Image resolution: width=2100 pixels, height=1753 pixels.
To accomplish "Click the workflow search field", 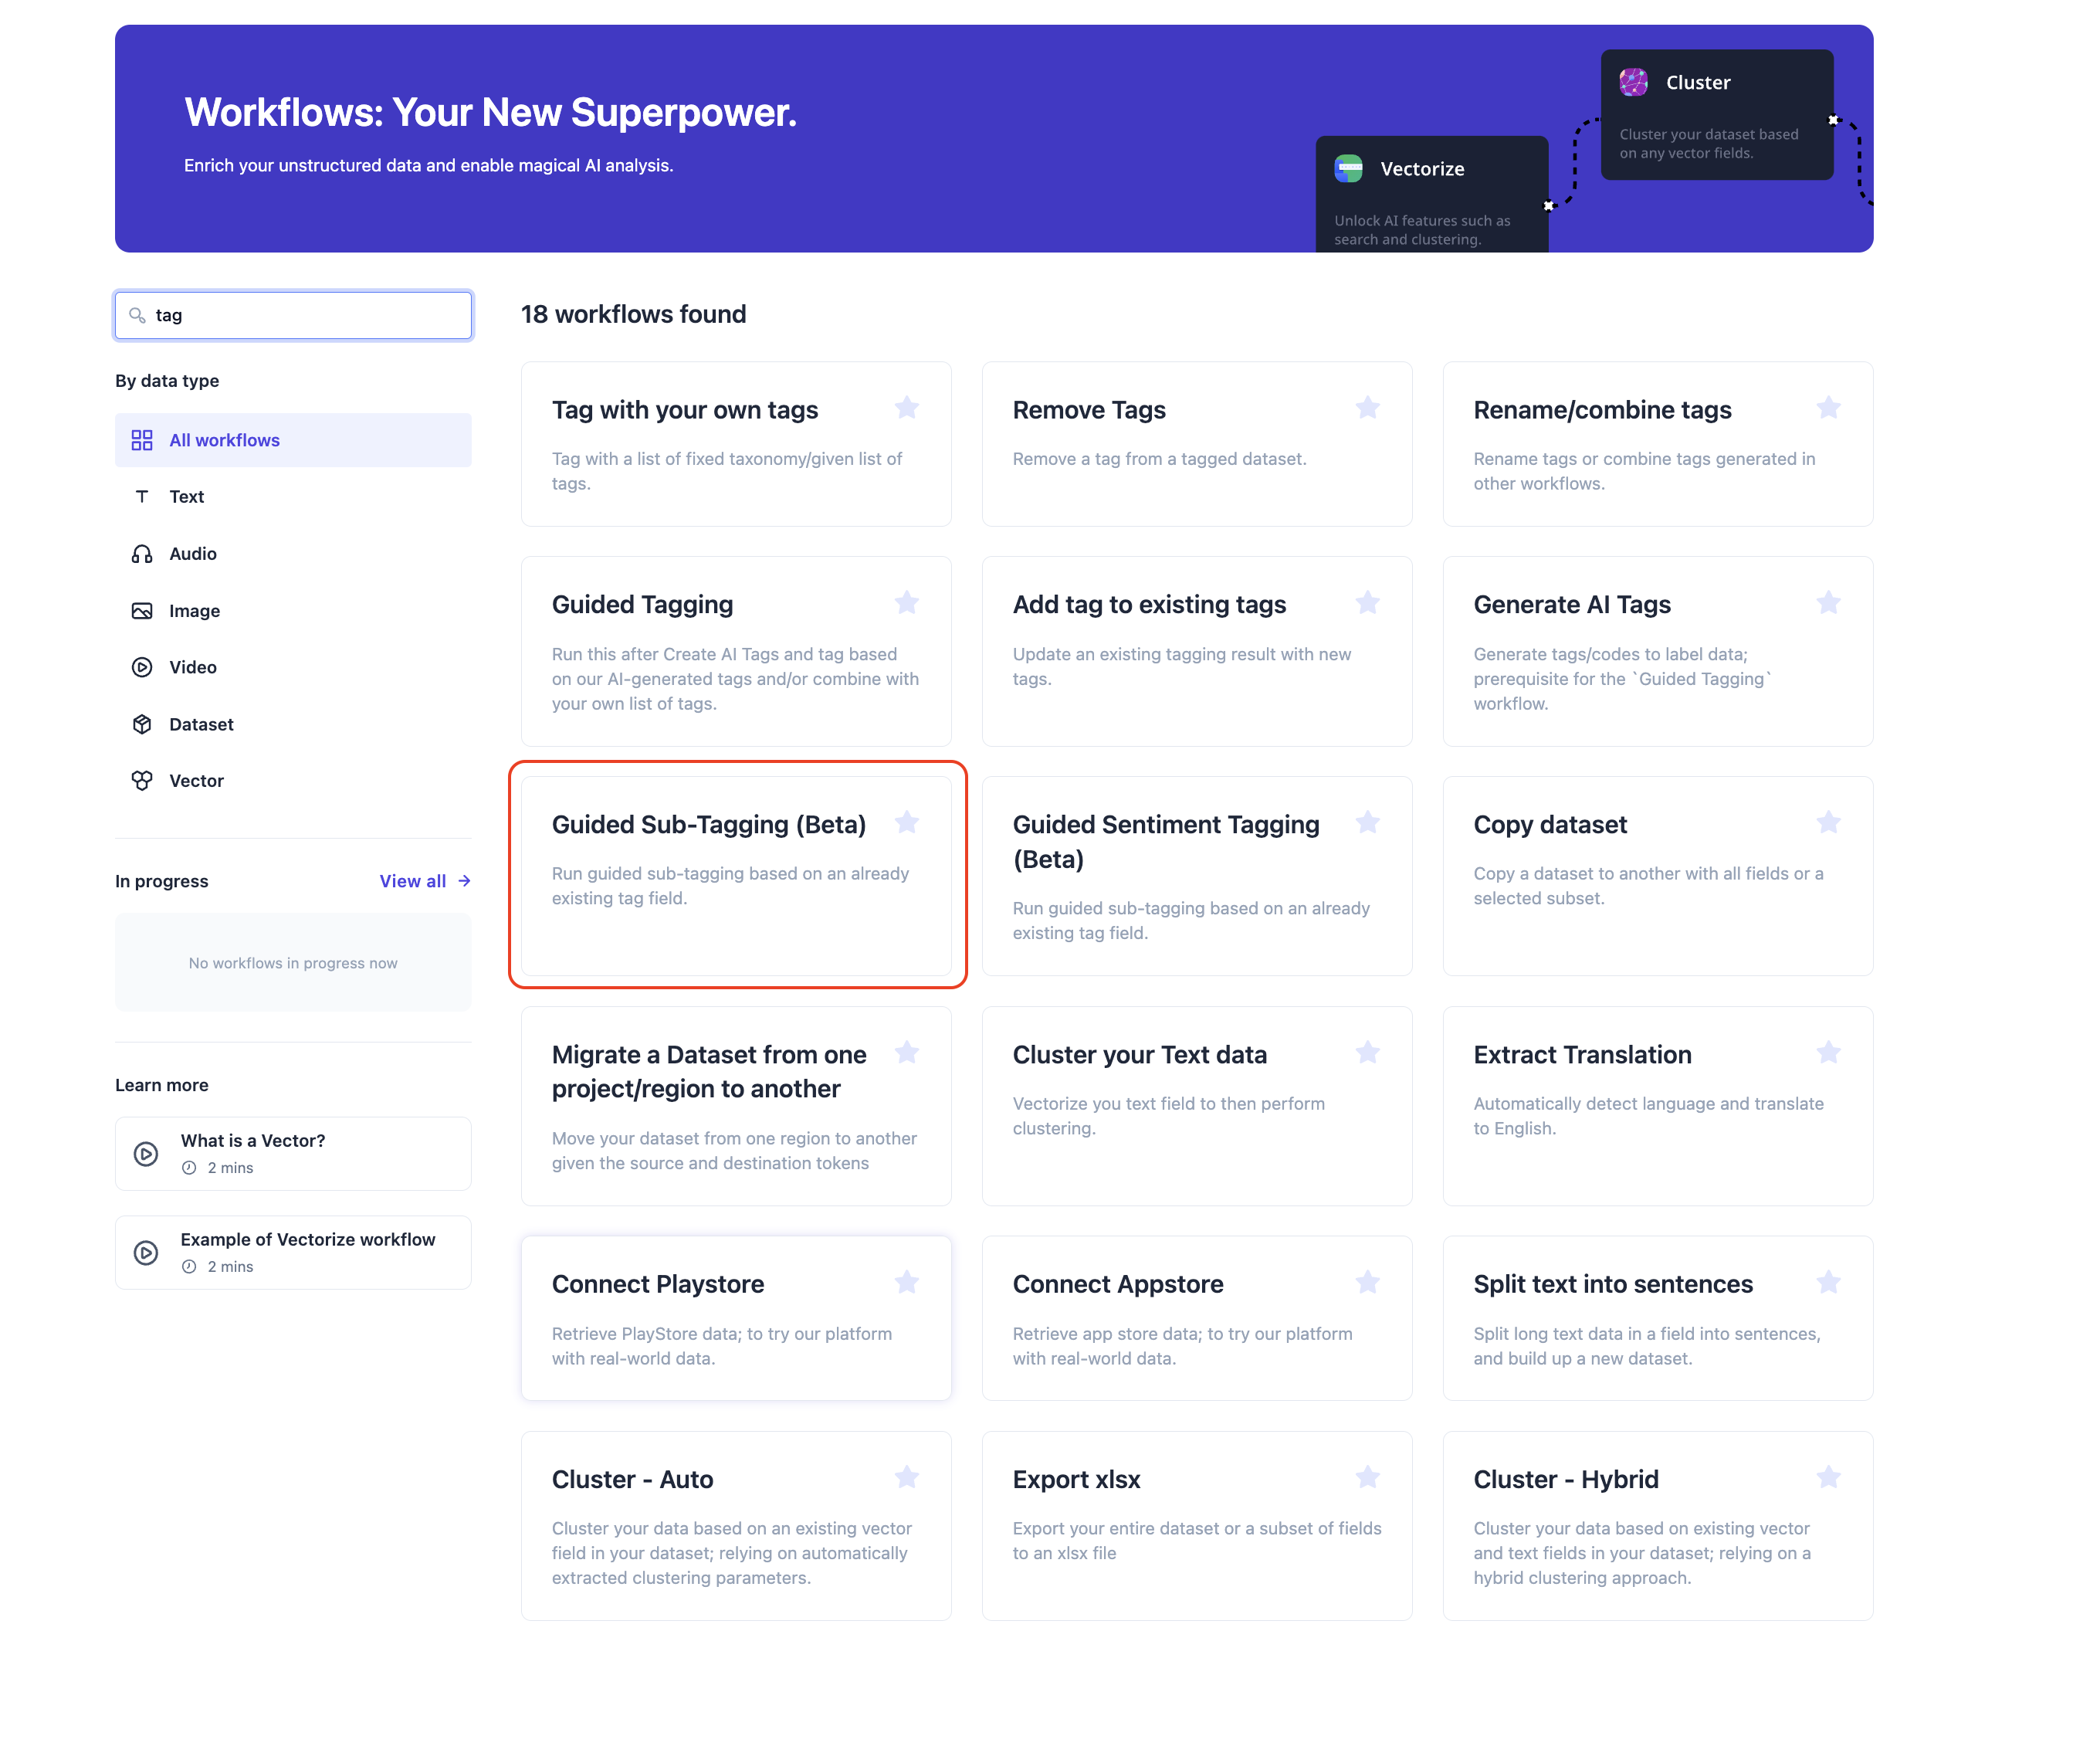I will [x=300, y=315].
